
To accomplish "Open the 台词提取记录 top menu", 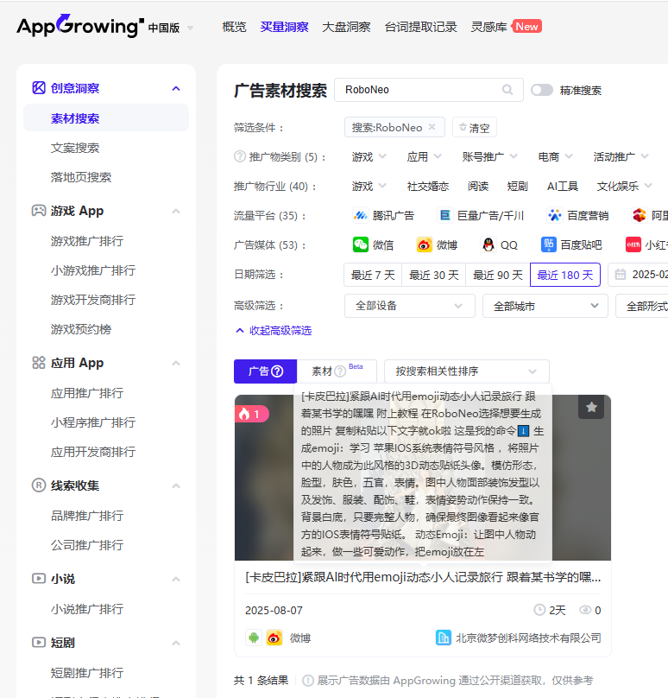I will click(420, 27).
